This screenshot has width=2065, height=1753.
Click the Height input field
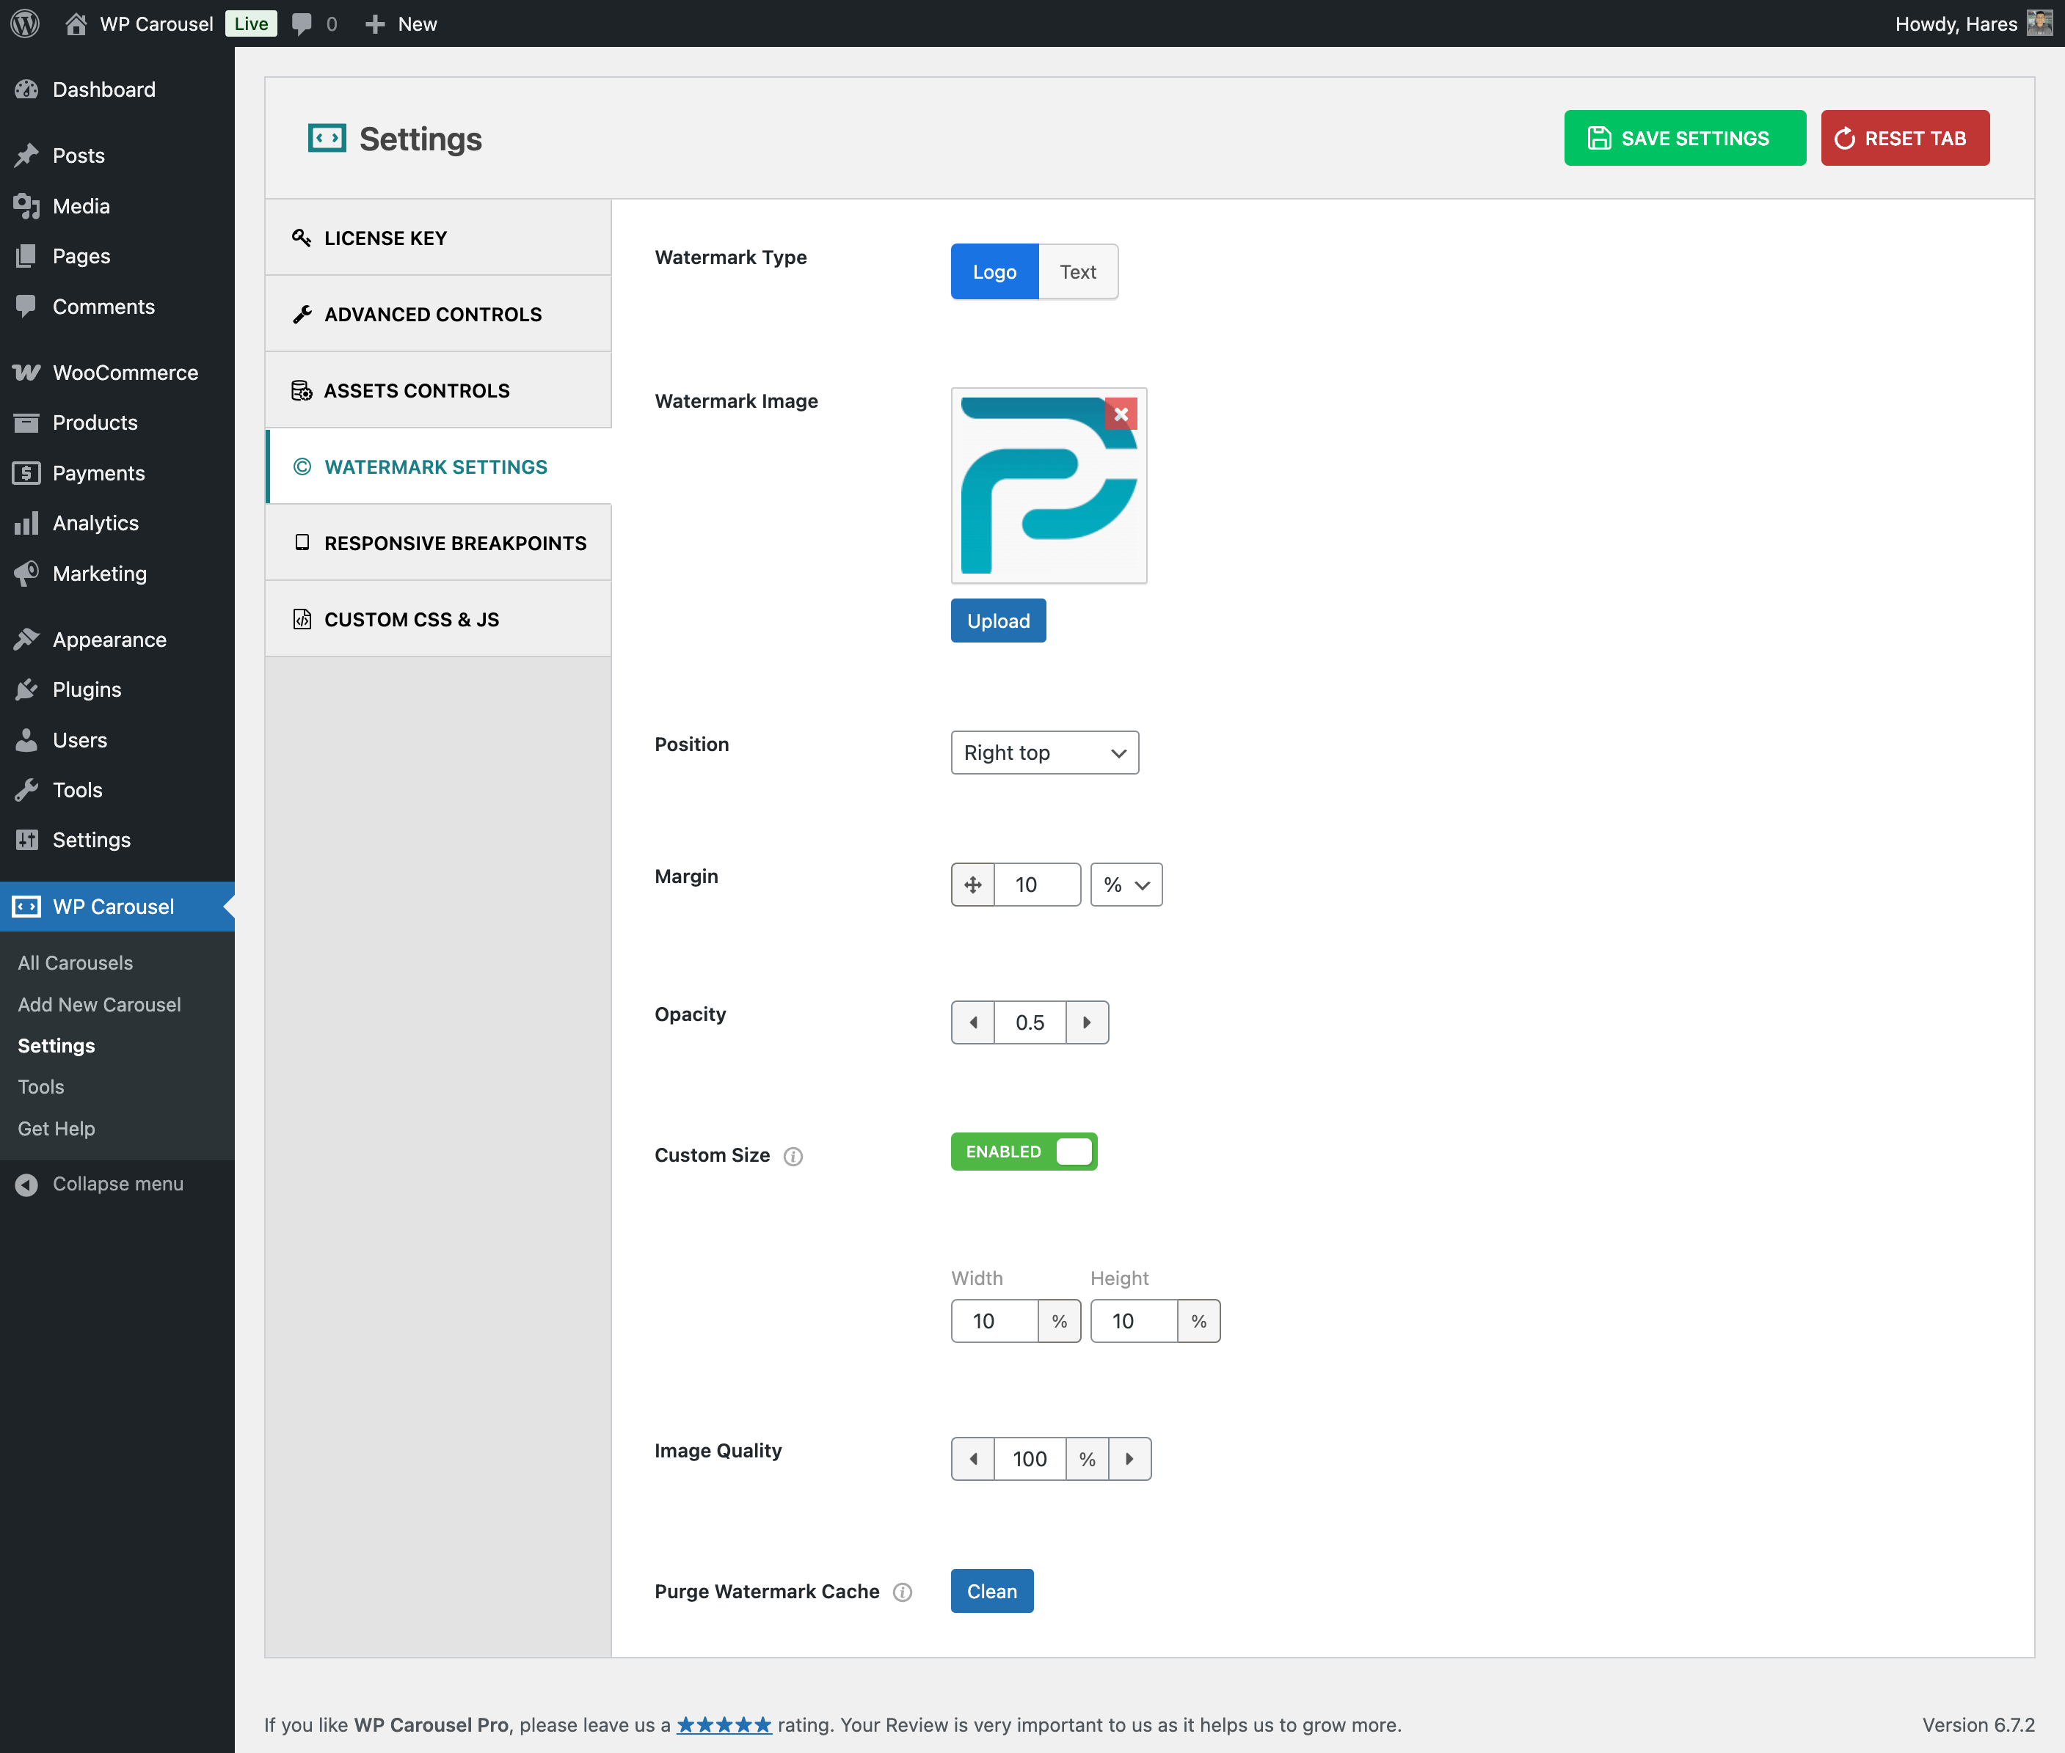(x=1135, y=1322)
